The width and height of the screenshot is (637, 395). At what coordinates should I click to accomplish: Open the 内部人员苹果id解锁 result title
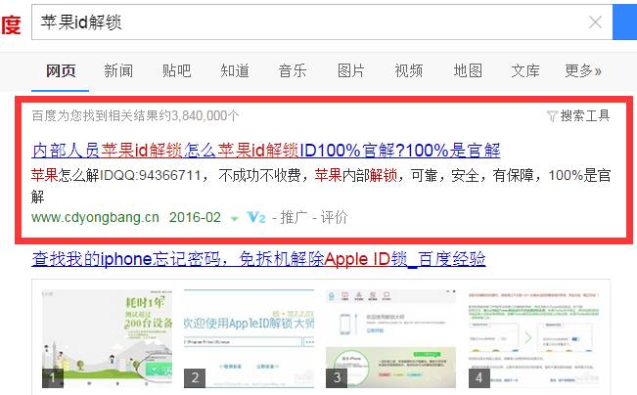266,151
